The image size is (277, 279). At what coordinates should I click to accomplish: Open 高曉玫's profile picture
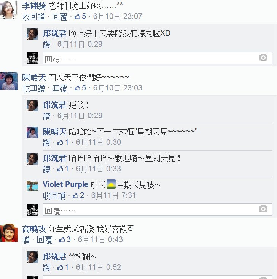[x=9, y=233]
